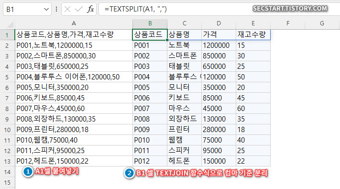Click cell with P008,외장하드,130000,35
Viewport: 340px width, 189px height.
click(74, 119)
